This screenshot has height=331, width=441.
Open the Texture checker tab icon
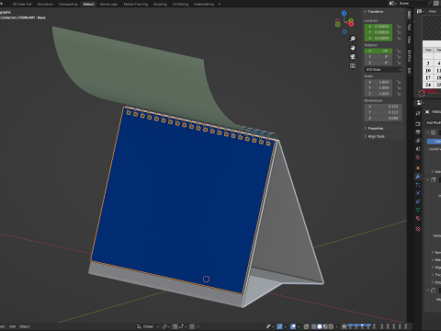pos(418,229)
